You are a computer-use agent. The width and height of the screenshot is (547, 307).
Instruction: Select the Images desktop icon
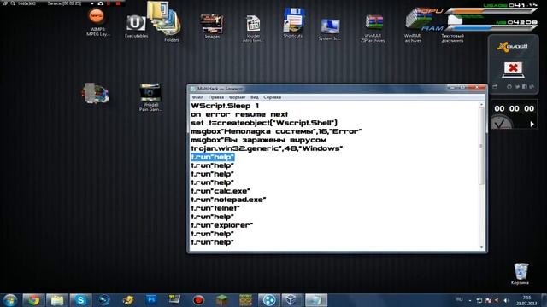(x=212, y=26)
